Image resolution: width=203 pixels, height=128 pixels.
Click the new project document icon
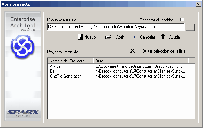[x=80, y=37]
